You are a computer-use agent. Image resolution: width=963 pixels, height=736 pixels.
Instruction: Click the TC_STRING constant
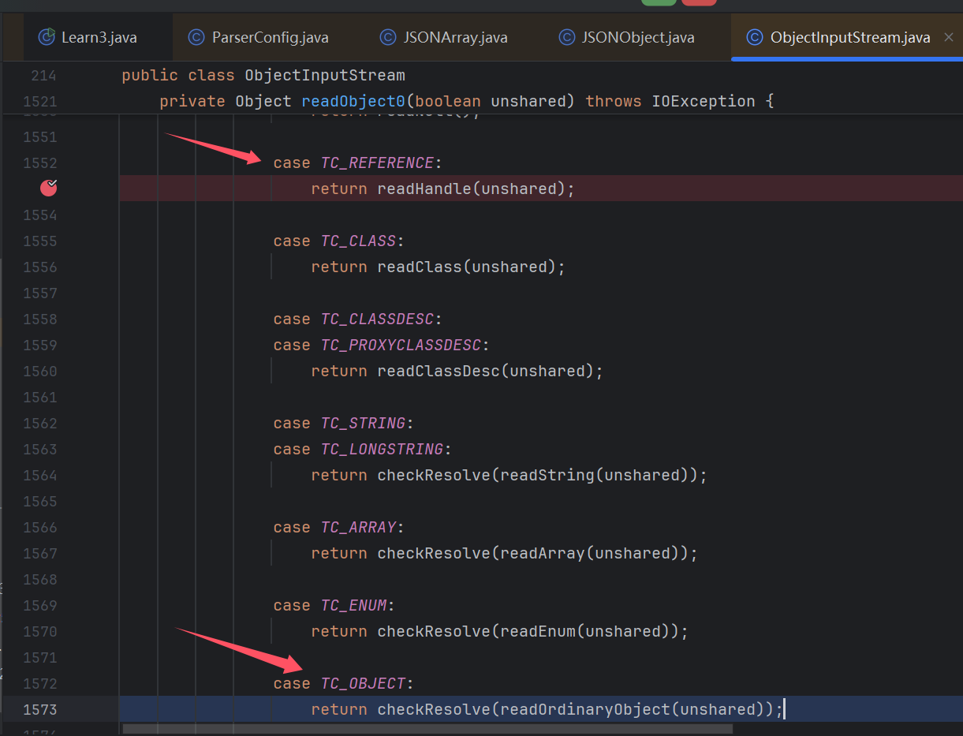363,423
